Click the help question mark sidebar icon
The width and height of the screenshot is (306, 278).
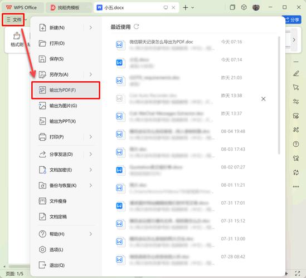tap(296, 144)
